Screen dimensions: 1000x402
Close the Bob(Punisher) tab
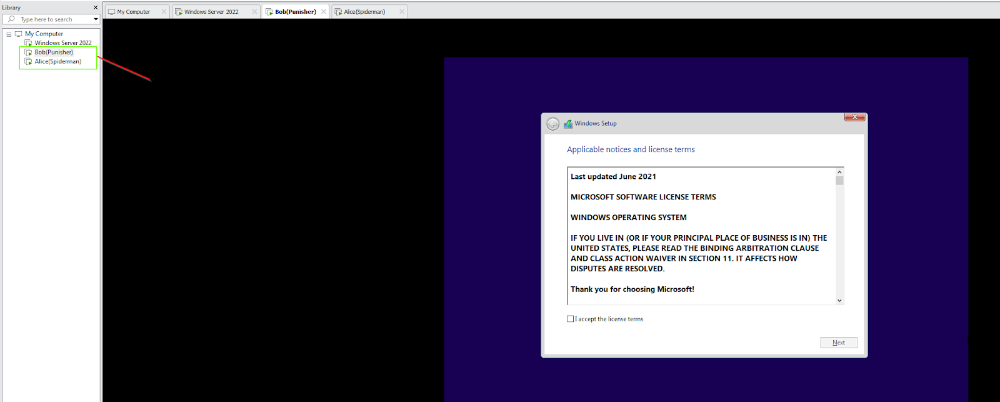click(324, 12)
